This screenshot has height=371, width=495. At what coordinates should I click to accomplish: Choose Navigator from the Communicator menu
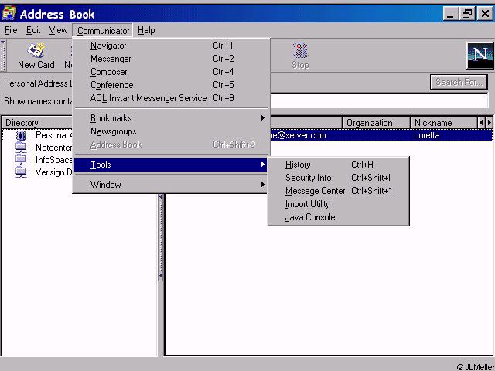pyautogui.click(x=172, y=46)
